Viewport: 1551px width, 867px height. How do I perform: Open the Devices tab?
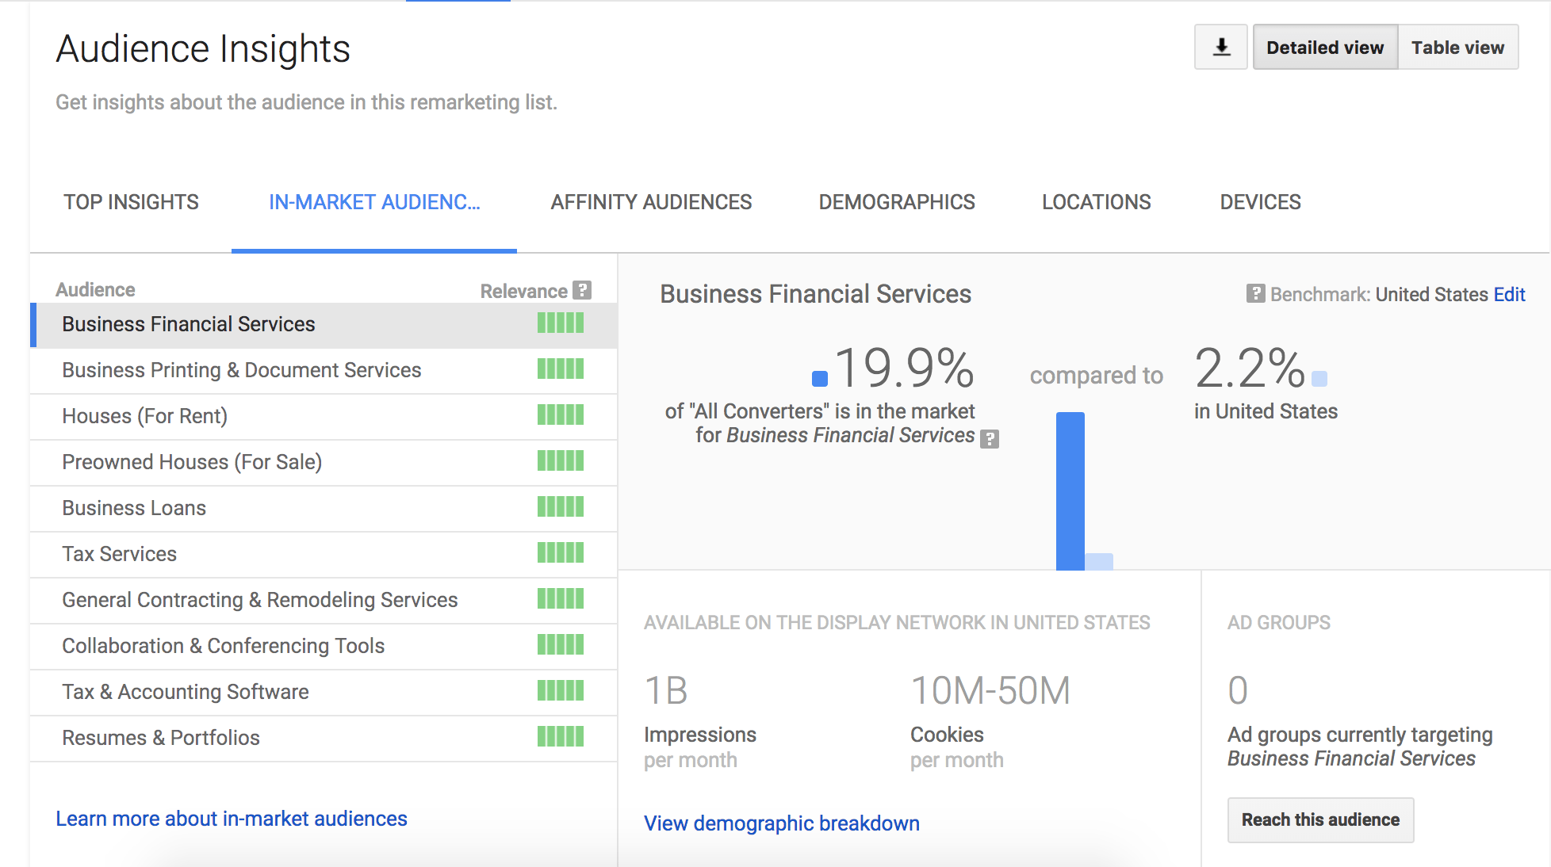click(1260, 202)
